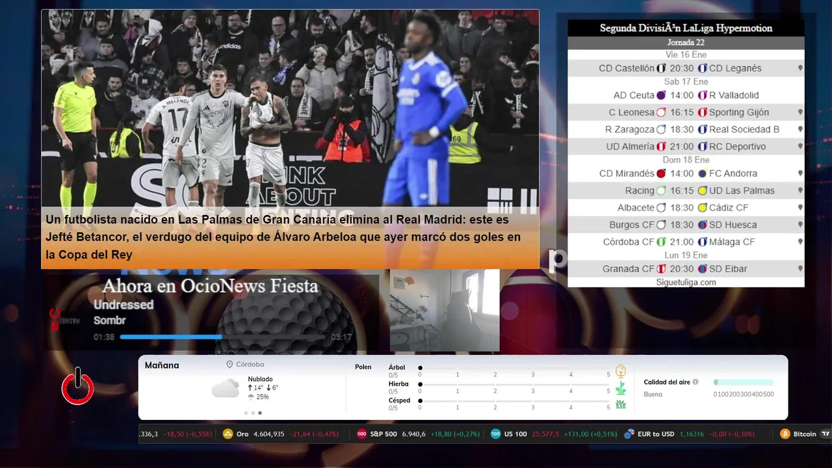The image size is (832, 468).
Task: Open venue pin for Albacete match
Action: pos(800,208)
